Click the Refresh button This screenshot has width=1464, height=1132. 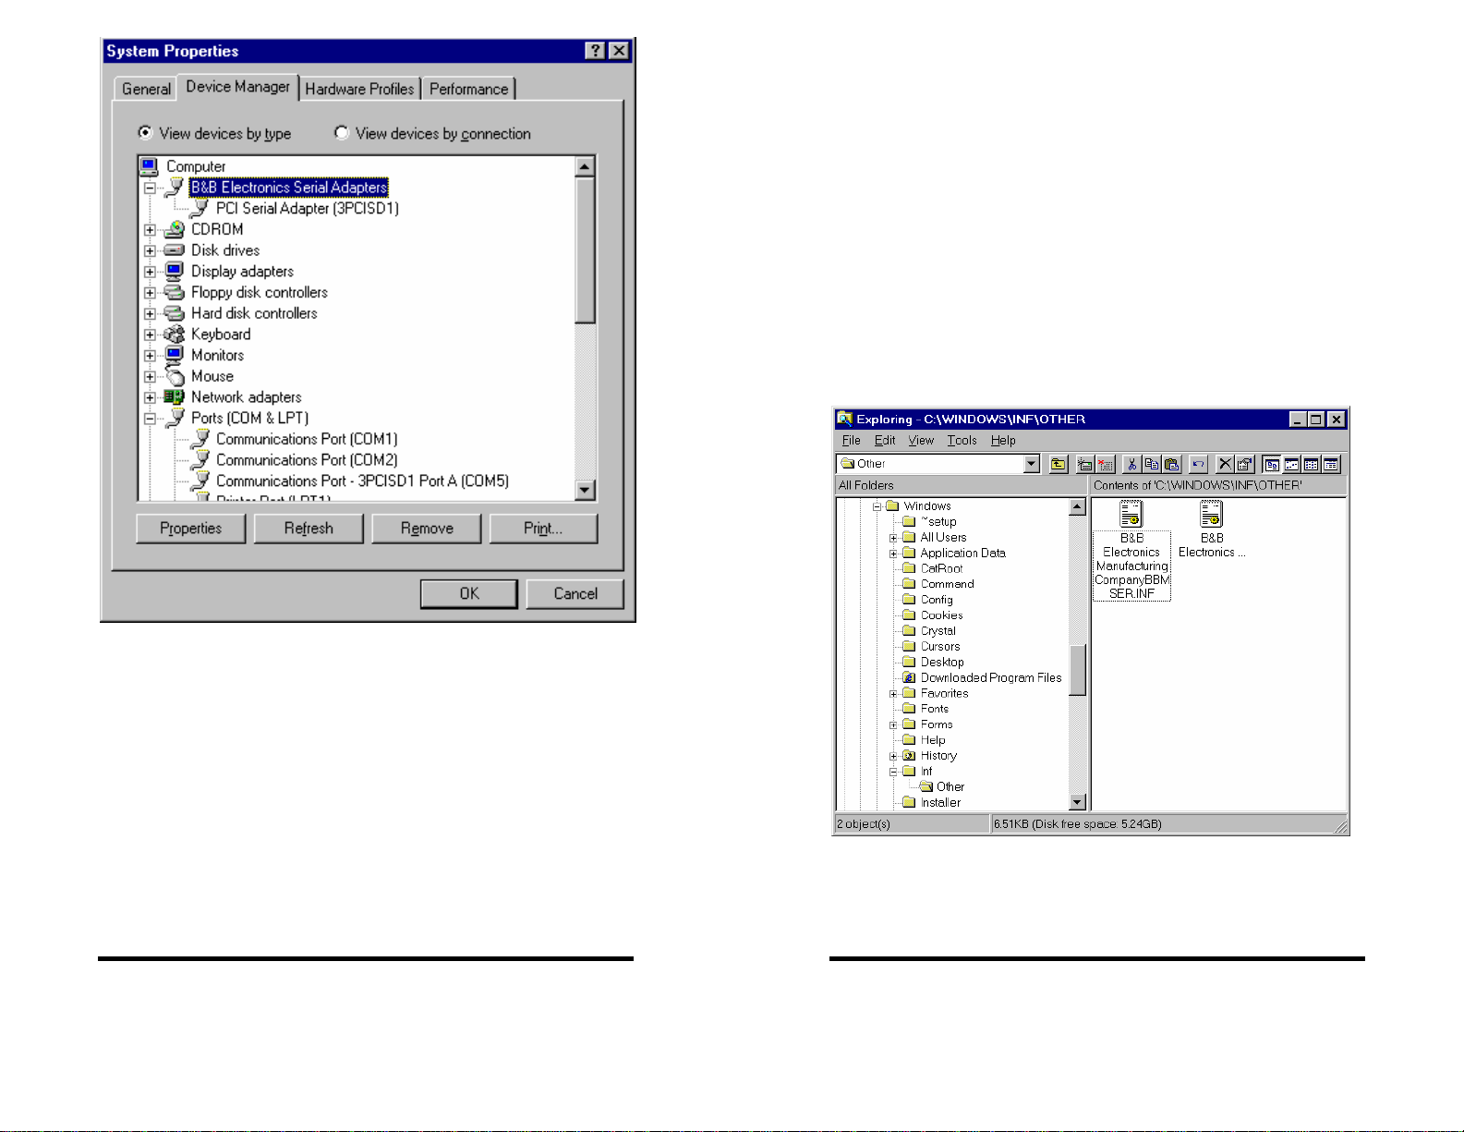(309, 529)
